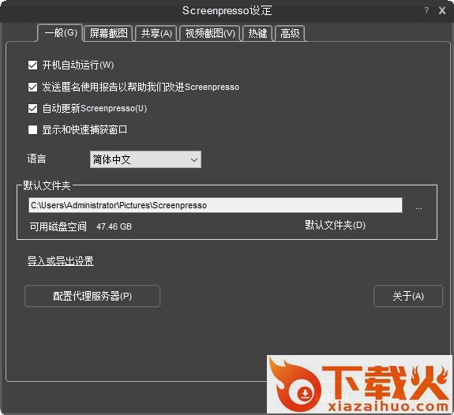The height and width of the screenshot is (415, 454).
Task: Open the 共享(A) tab
Action: [156, 33]
